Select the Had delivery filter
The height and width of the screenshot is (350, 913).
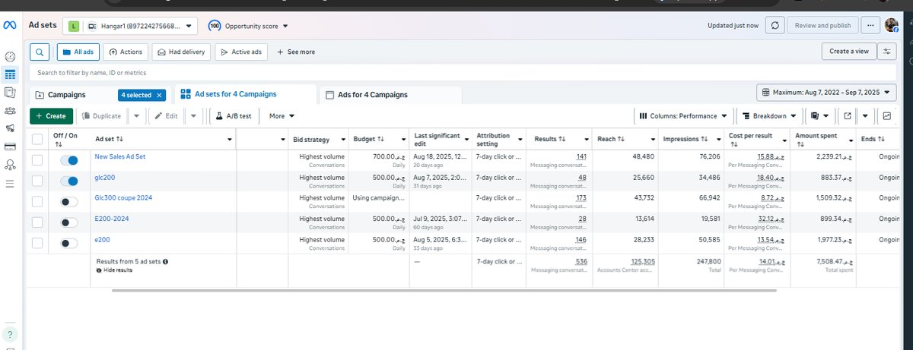pos(181,52)
